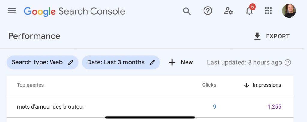Open the hamburger navigation menu
This screenshot has height=122, width=307.
(x=12, y=11)
